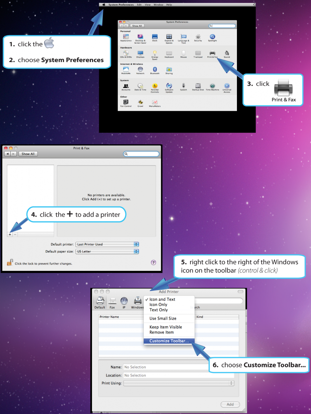Image resolution: width=311 pixels, height=414 pixels.
Task: Click the help question mark button
Action: click(154, 263)
